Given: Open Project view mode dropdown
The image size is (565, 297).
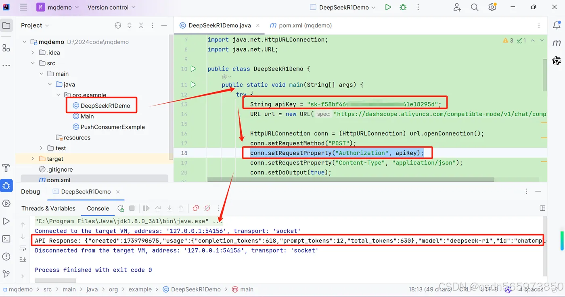Looking at the screenshot, I should pos(35,25).
